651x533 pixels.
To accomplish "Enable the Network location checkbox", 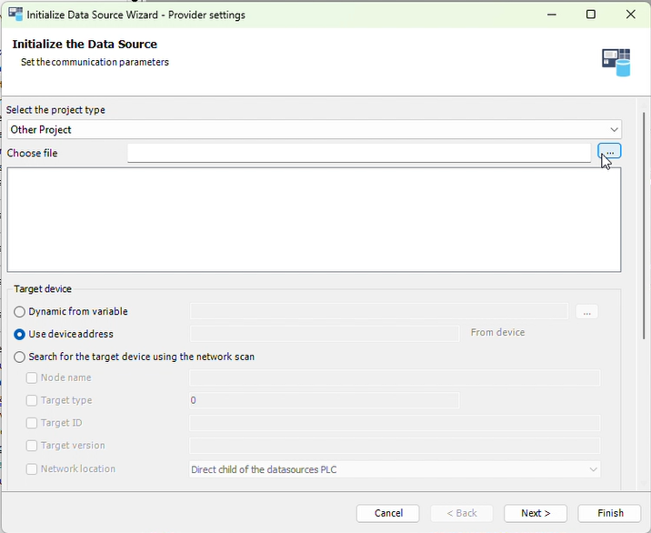I will click(32, 469).
